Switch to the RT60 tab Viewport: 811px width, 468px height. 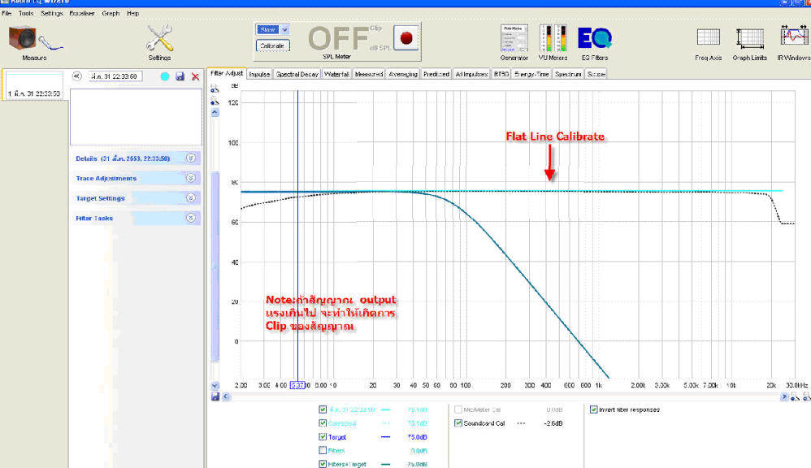(x=501, y=75)
